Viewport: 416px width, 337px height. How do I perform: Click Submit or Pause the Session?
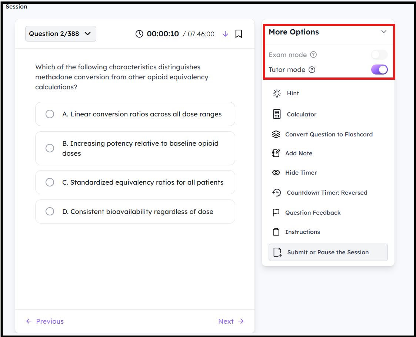(x=328, y=252)
